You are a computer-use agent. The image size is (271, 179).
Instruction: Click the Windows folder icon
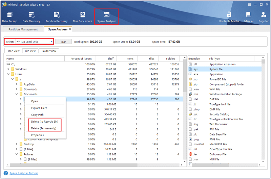[x=13, y=69]
